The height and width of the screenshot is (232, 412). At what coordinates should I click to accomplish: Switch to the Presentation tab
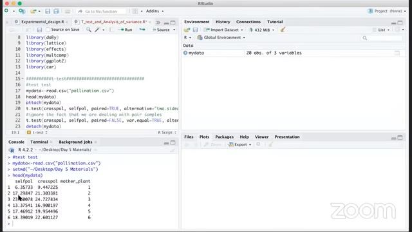pyautogui.click(x=287, y=137)
